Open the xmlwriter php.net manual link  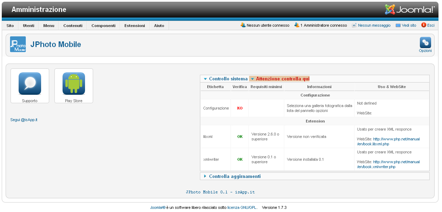(x=388, y=164)
